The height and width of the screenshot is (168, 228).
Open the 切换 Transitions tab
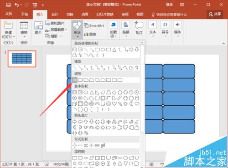(70, 15)
